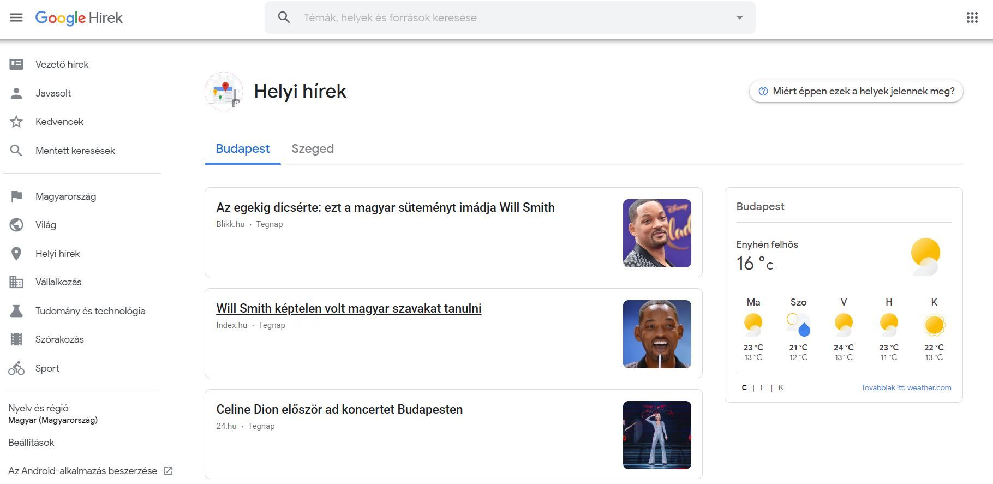Click the search input field
The width and height of the screenshot is (993, 484).
tap(510, 17)
